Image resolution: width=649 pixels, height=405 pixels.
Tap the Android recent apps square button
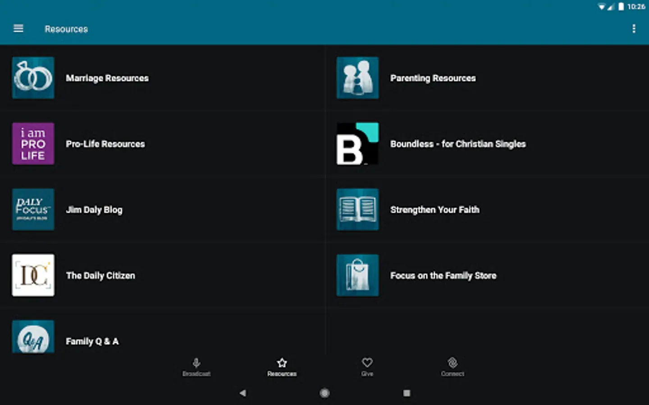[x=407, y=393]
